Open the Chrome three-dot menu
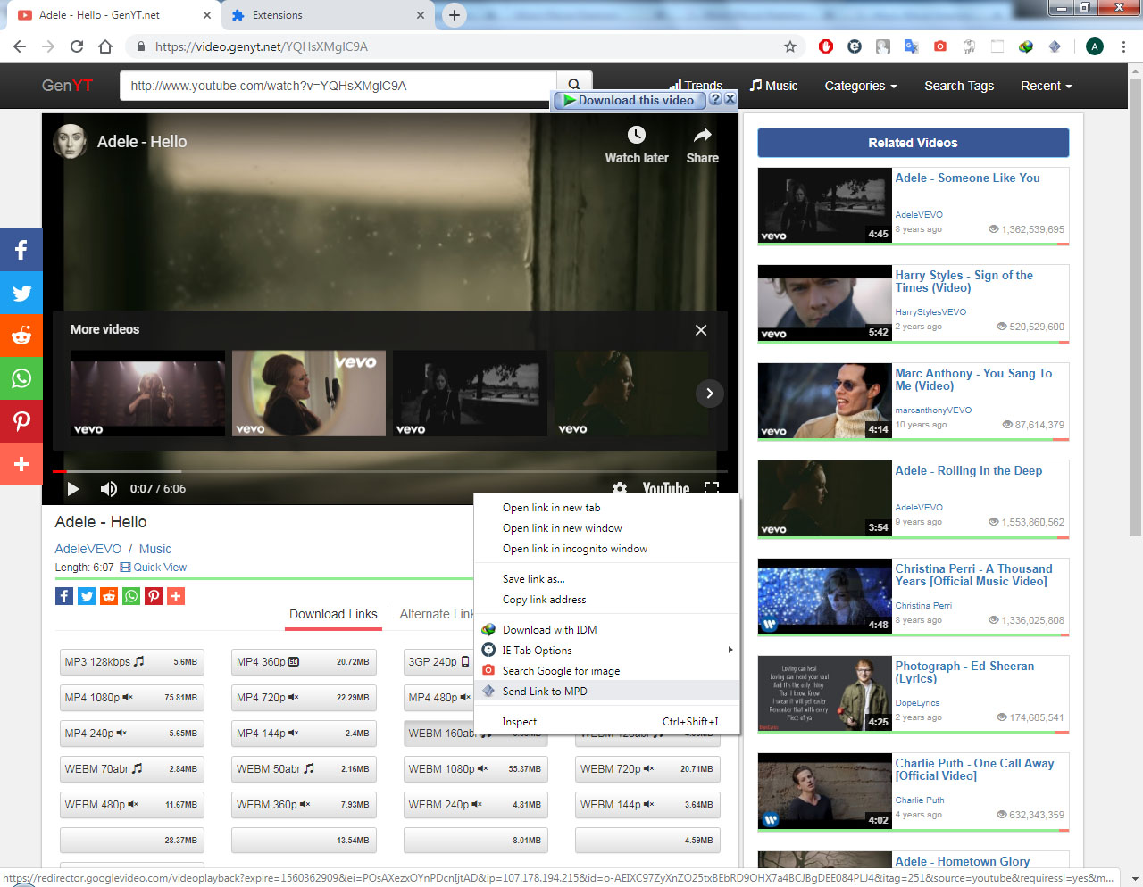This screenshot has height=887, width=1143. pos(1123,46)
